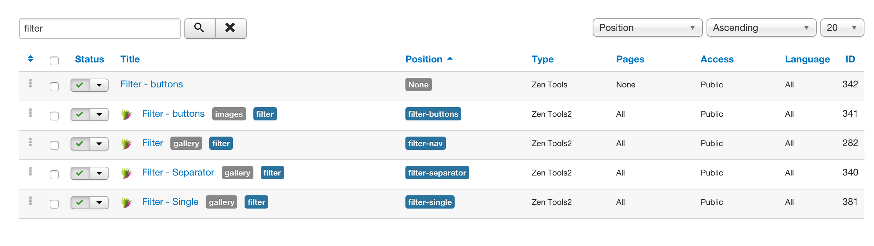This screenshot has width=874, height=246.
Task: Open the Filter - Single module link
Action: pos(170,202)
